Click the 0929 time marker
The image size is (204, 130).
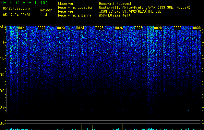click(177, 28)
